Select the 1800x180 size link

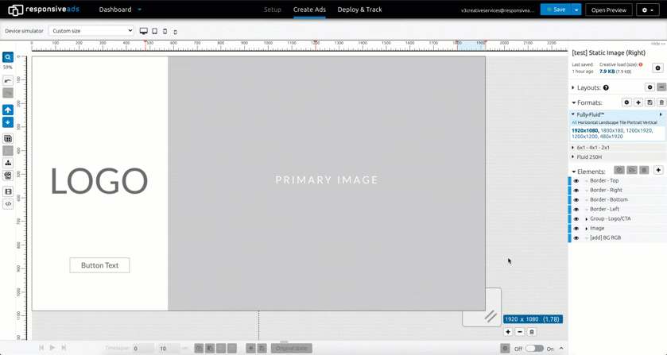pyautogui.click(x=611, y=130)
